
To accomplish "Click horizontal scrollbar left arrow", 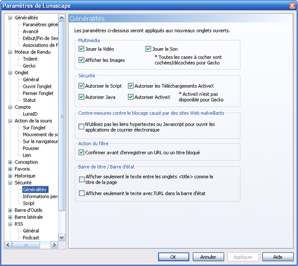I will 8,245.
